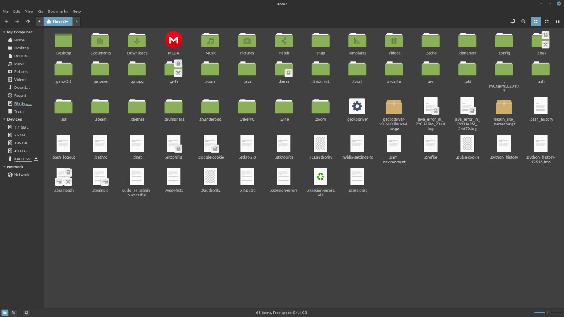Select the Downloads folder icon

(137, 40)
